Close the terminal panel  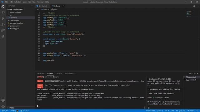pos(197,73)
